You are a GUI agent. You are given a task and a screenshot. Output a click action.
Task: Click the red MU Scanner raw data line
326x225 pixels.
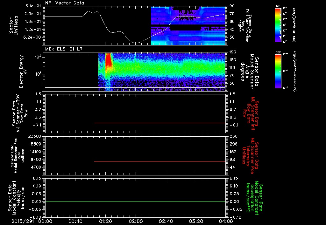[160, 123]
